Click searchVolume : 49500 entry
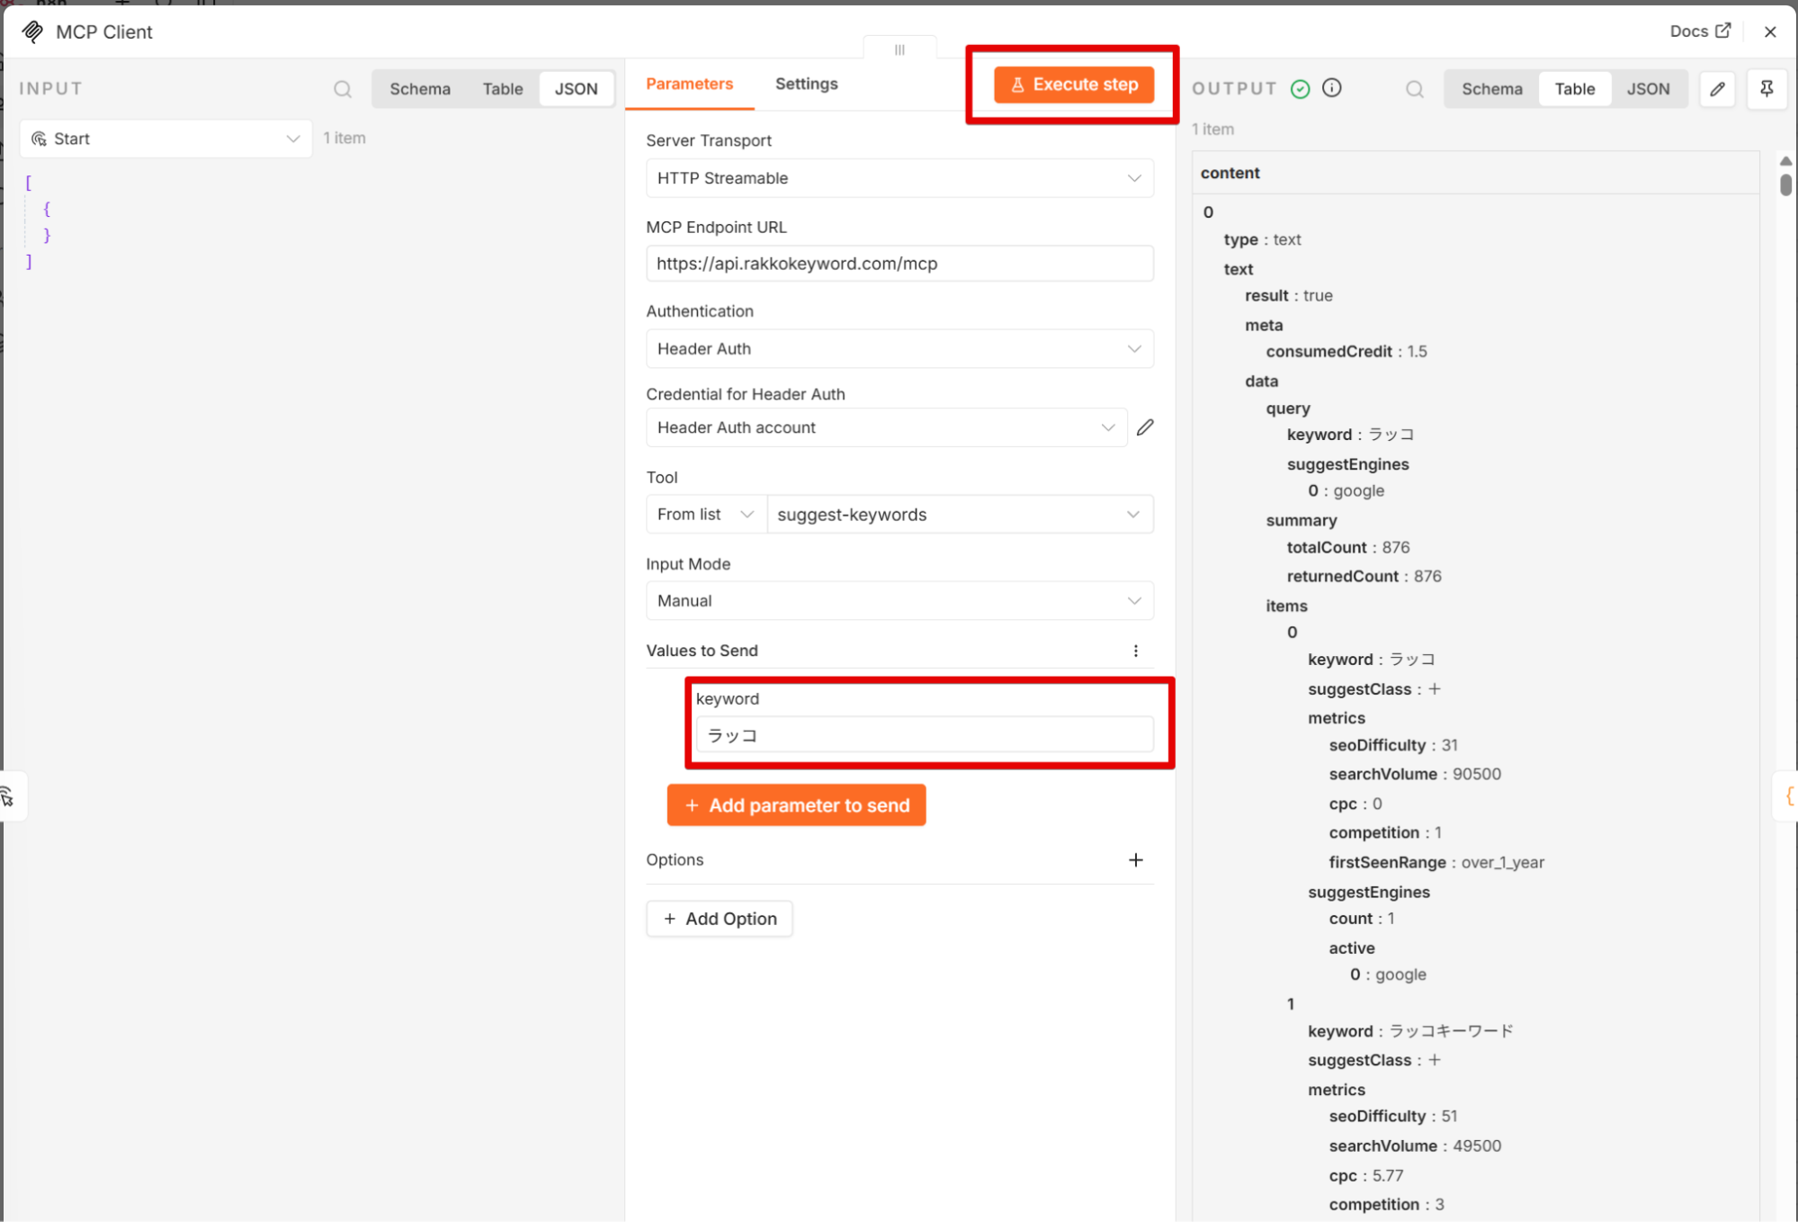Screen dimensions: 1798x1222 pyautogui.click(x=1415, y=1146)
